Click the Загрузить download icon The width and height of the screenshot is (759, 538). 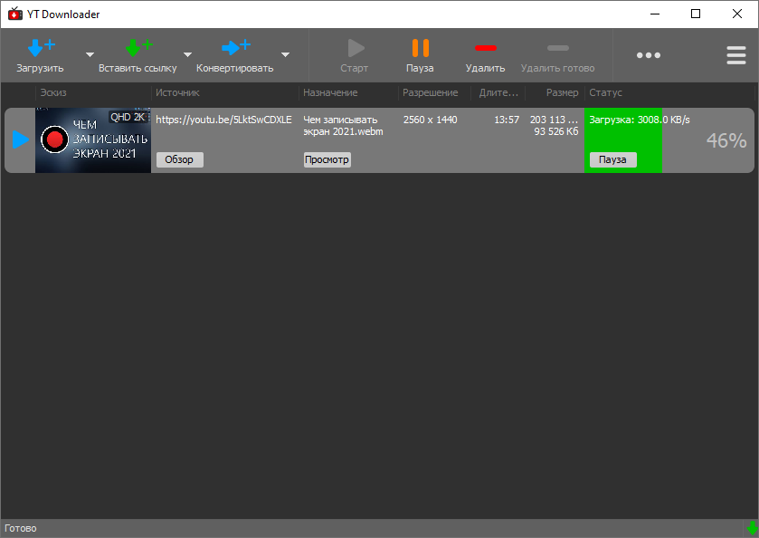coord(41,48)
